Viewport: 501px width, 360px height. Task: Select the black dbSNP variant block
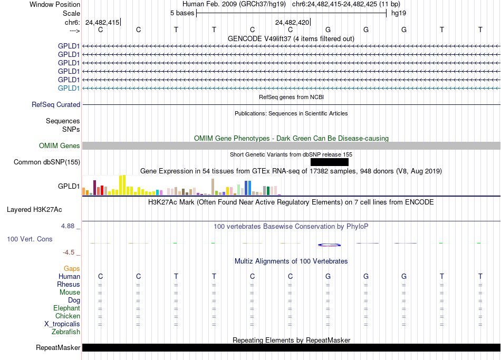coord(330,162)
